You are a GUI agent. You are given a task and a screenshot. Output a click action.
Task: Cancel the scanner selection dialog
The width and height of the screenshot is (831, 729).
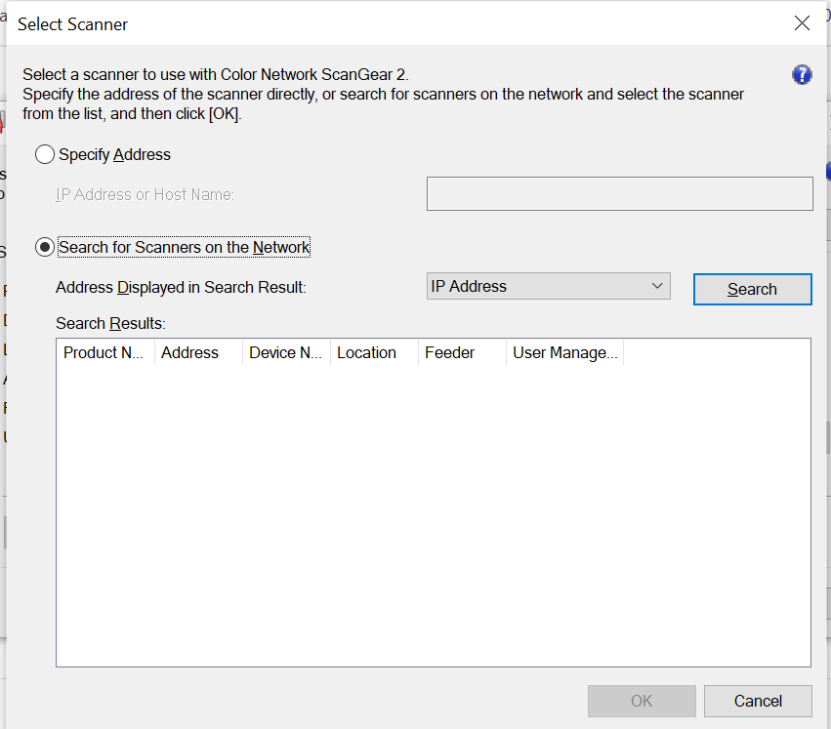coord(758,701)
